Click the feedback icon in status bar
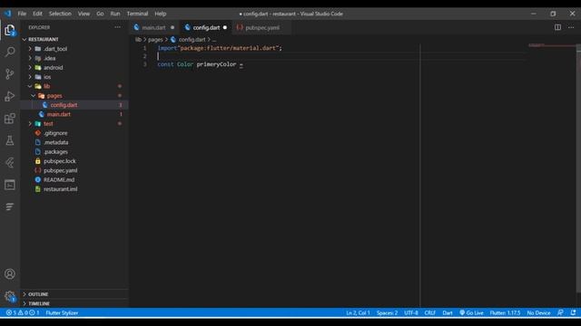 561,312
